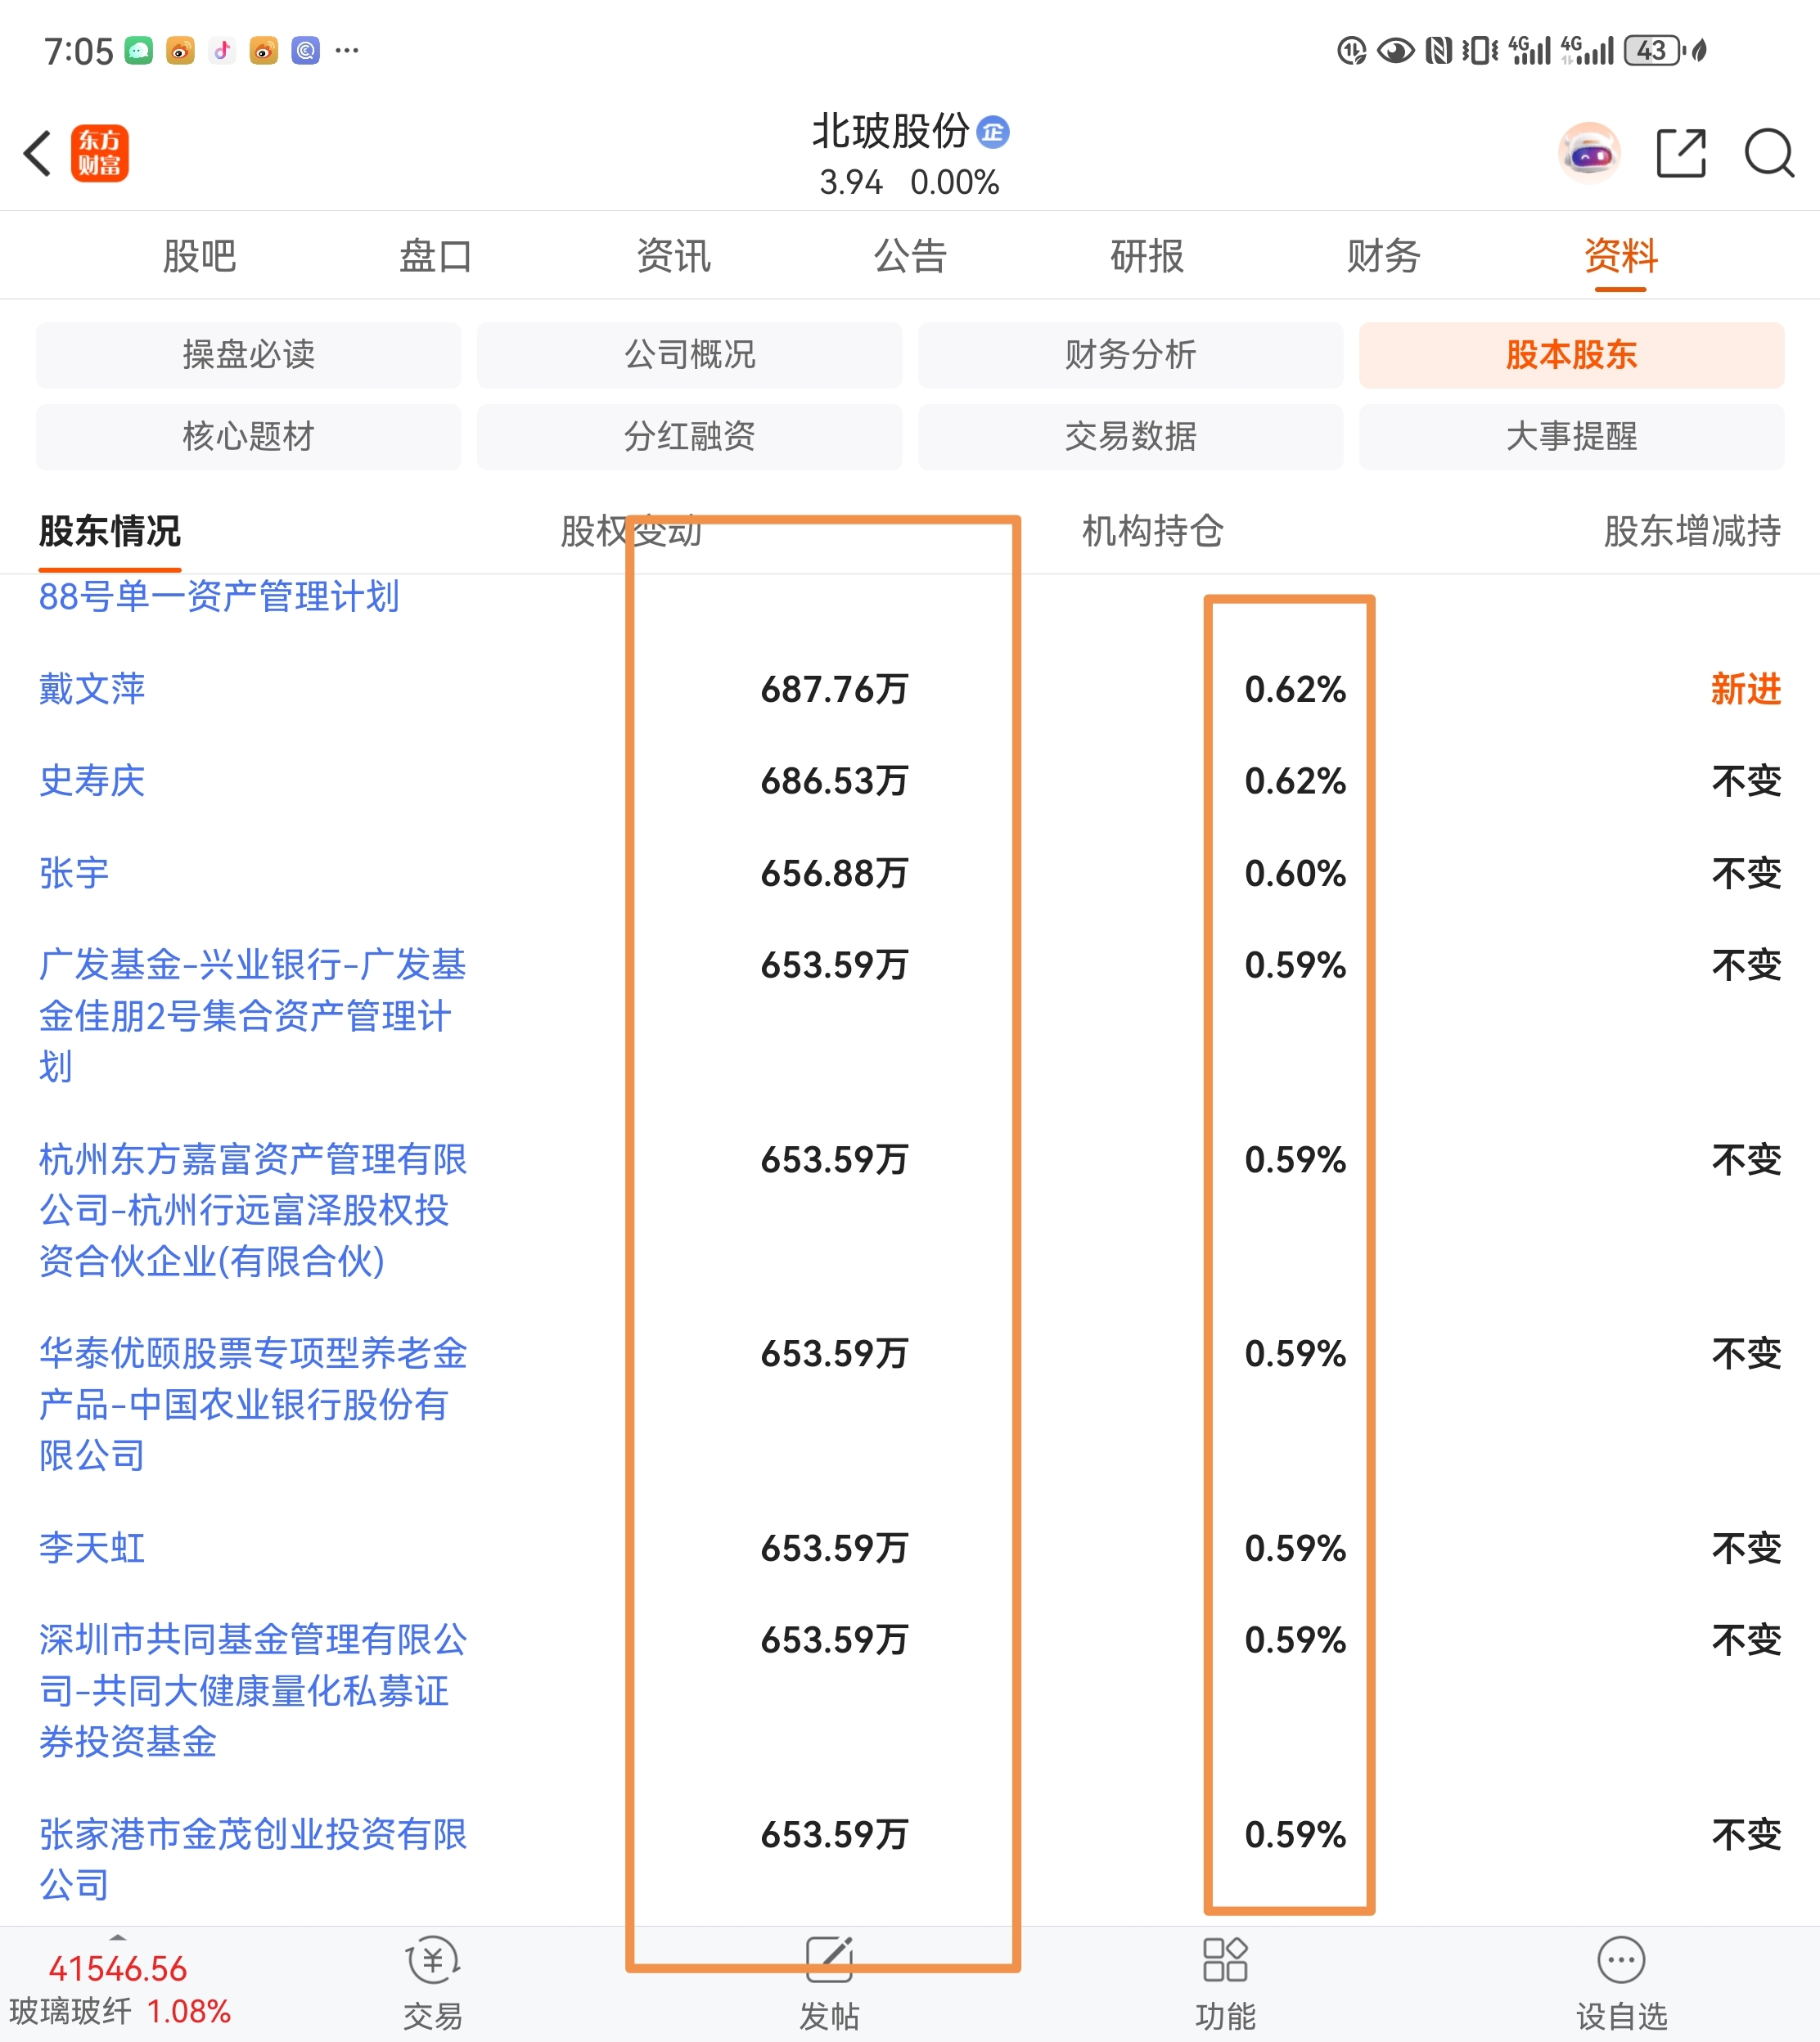Select the 股本股东 section
The width and height of the screenshot is (1820, 2042).
pyautogui.click(x=1572, y=355)
